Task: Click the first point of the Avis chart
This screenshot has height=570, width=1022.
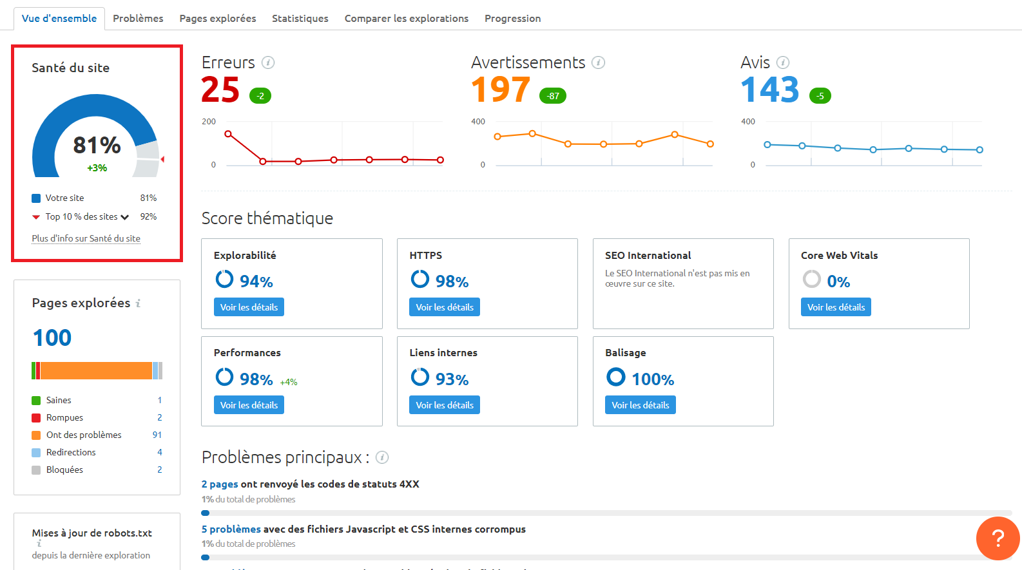Action: point(767,145)
